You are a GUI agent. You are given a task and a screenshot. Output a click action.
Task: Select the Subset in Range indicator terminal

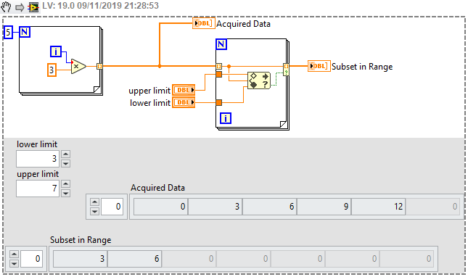click(x=319, y=66)
